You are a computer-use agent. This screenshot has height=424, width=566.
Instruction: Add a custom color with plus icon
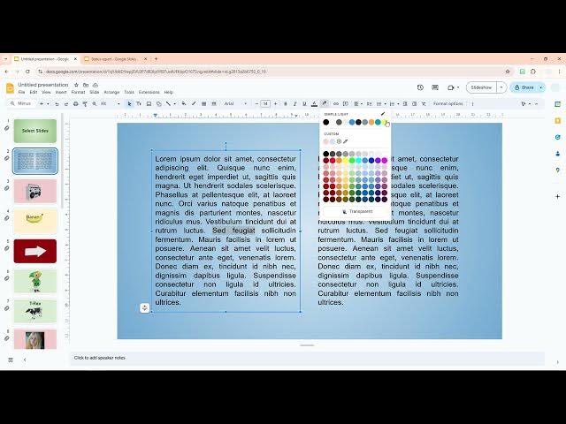coord(339,141)
